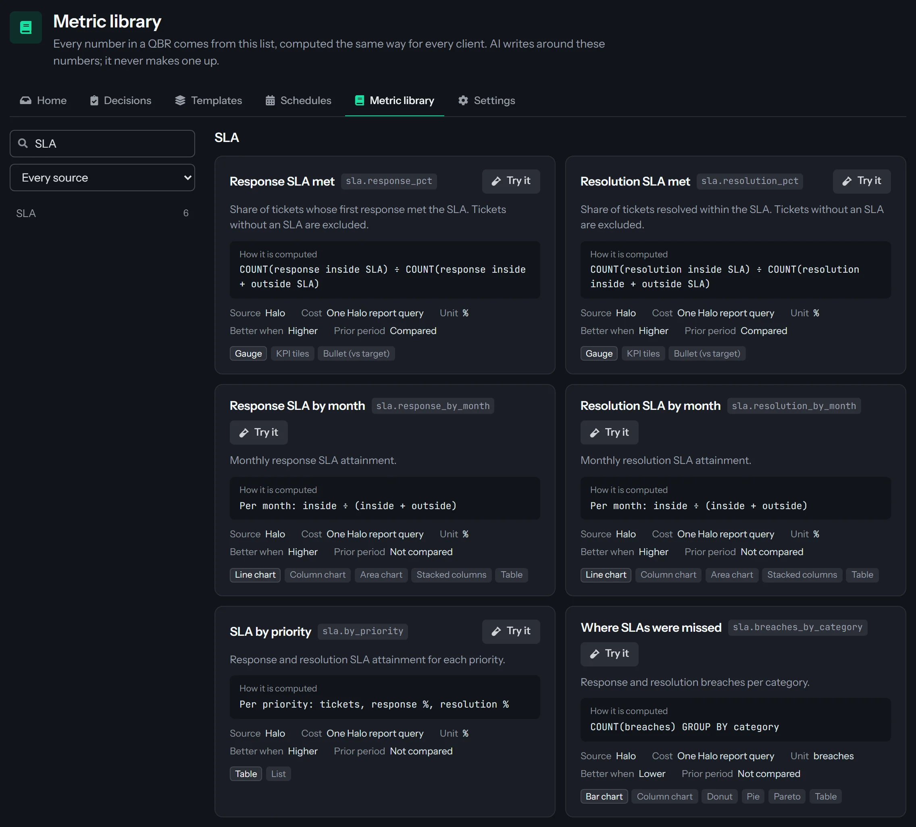
Task: Click the Per priority formula text
Action: pos(374,704)
